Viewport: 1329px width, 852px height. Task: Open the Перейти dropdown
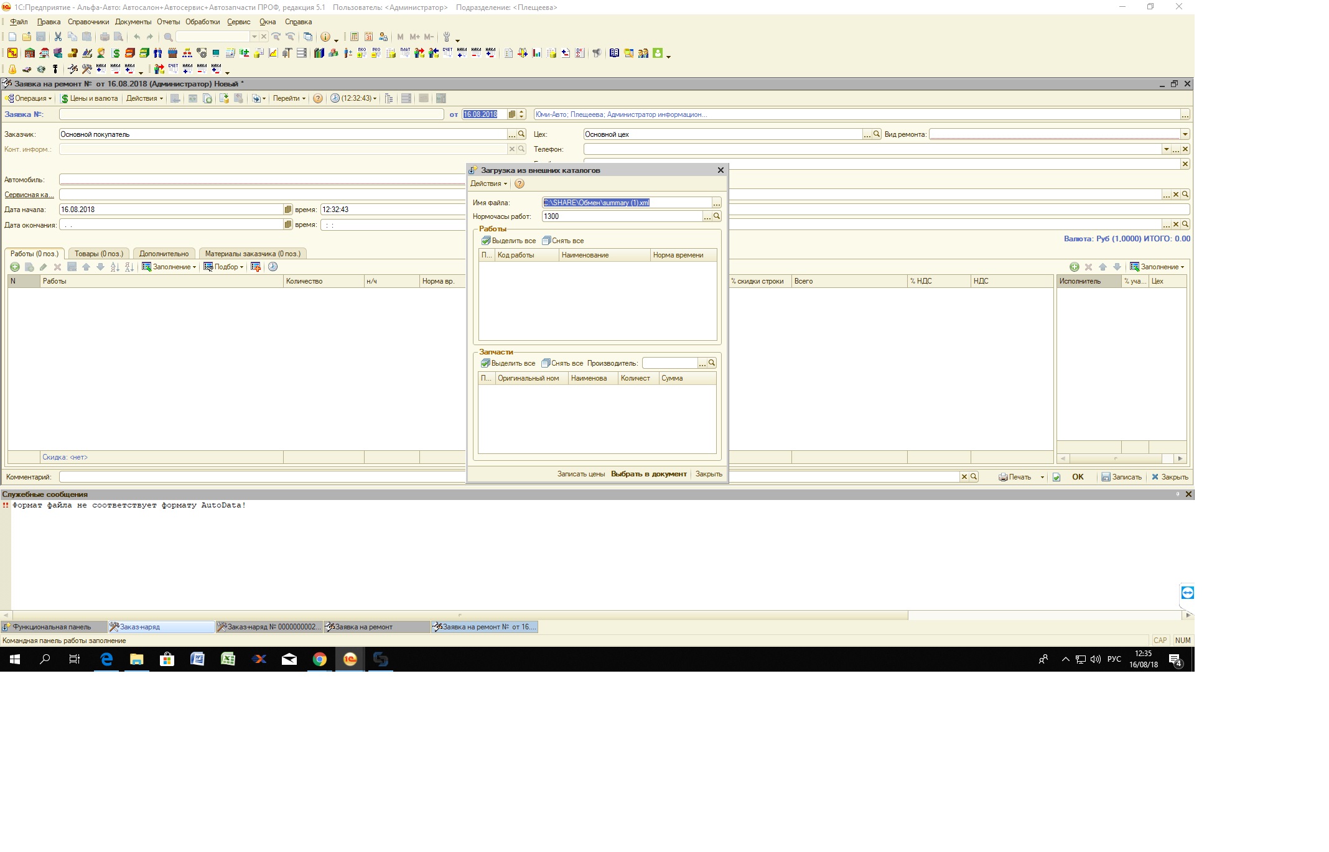pos(289,98)
